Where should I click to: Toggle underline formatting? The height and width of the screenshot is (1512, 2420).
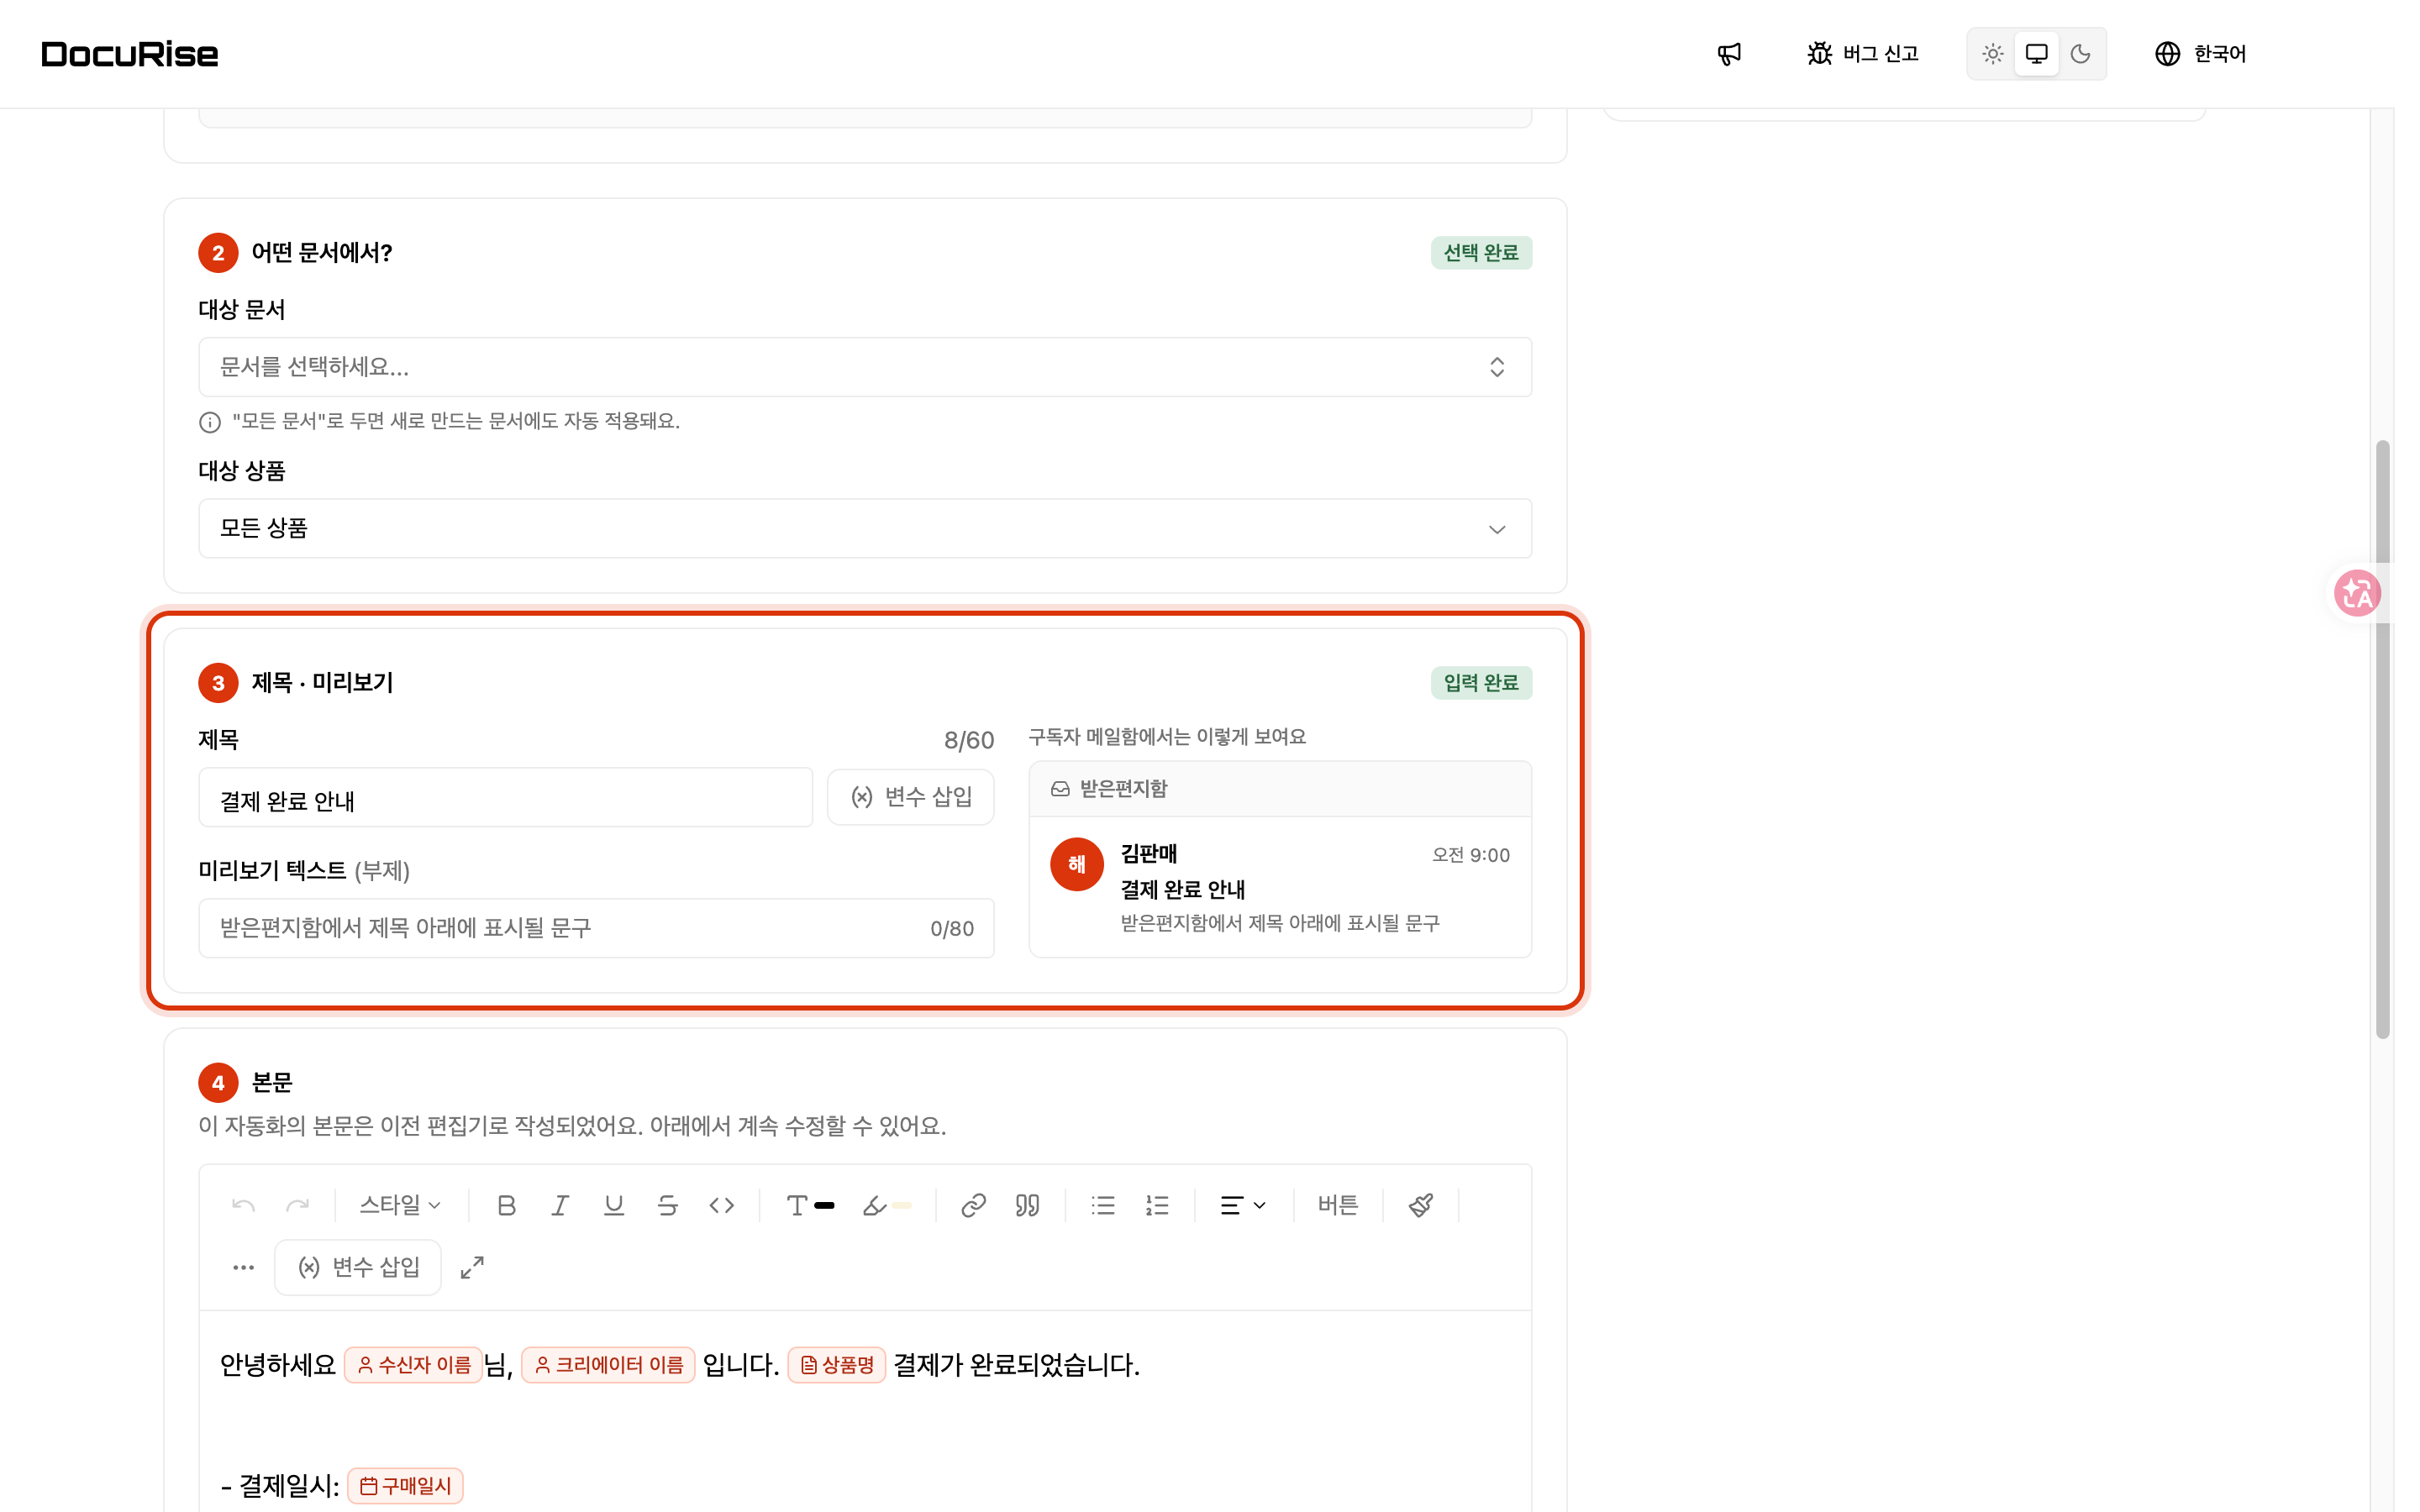614,1205
